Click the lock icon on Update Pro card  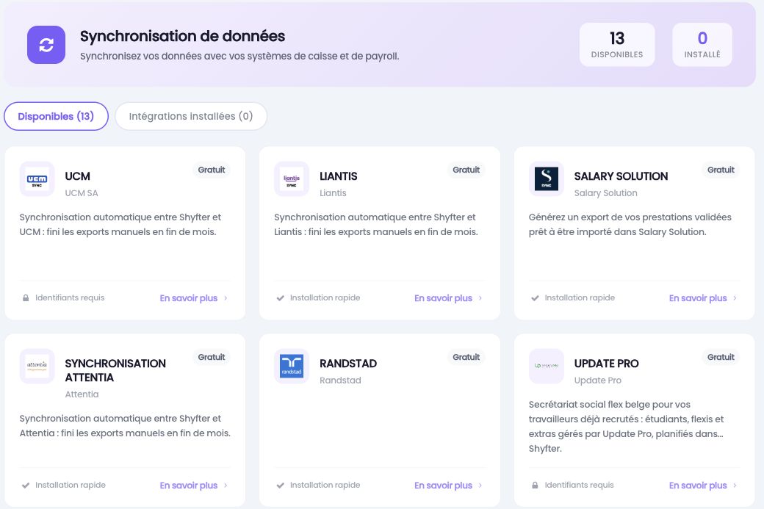[535, 485]
